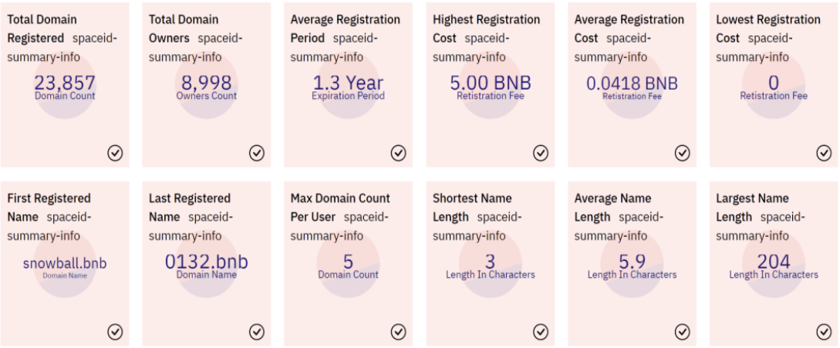The width and height of the screenshot is (840, 348).
Task: Click checkmark icon on Average Name Length card
Action: [682, 333]
